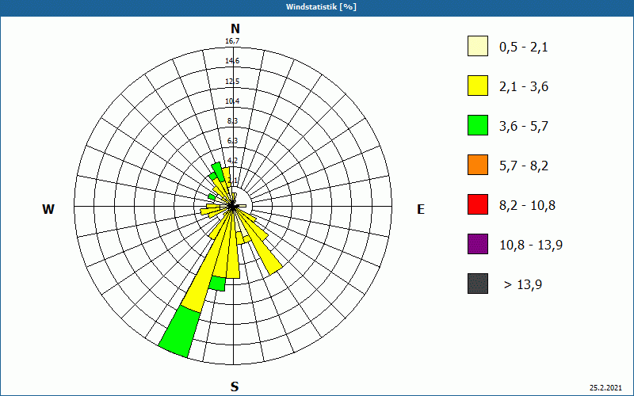Click the large green south-southwest bar tip
Viewport: 634px width, 396px height.
[179, 332]
